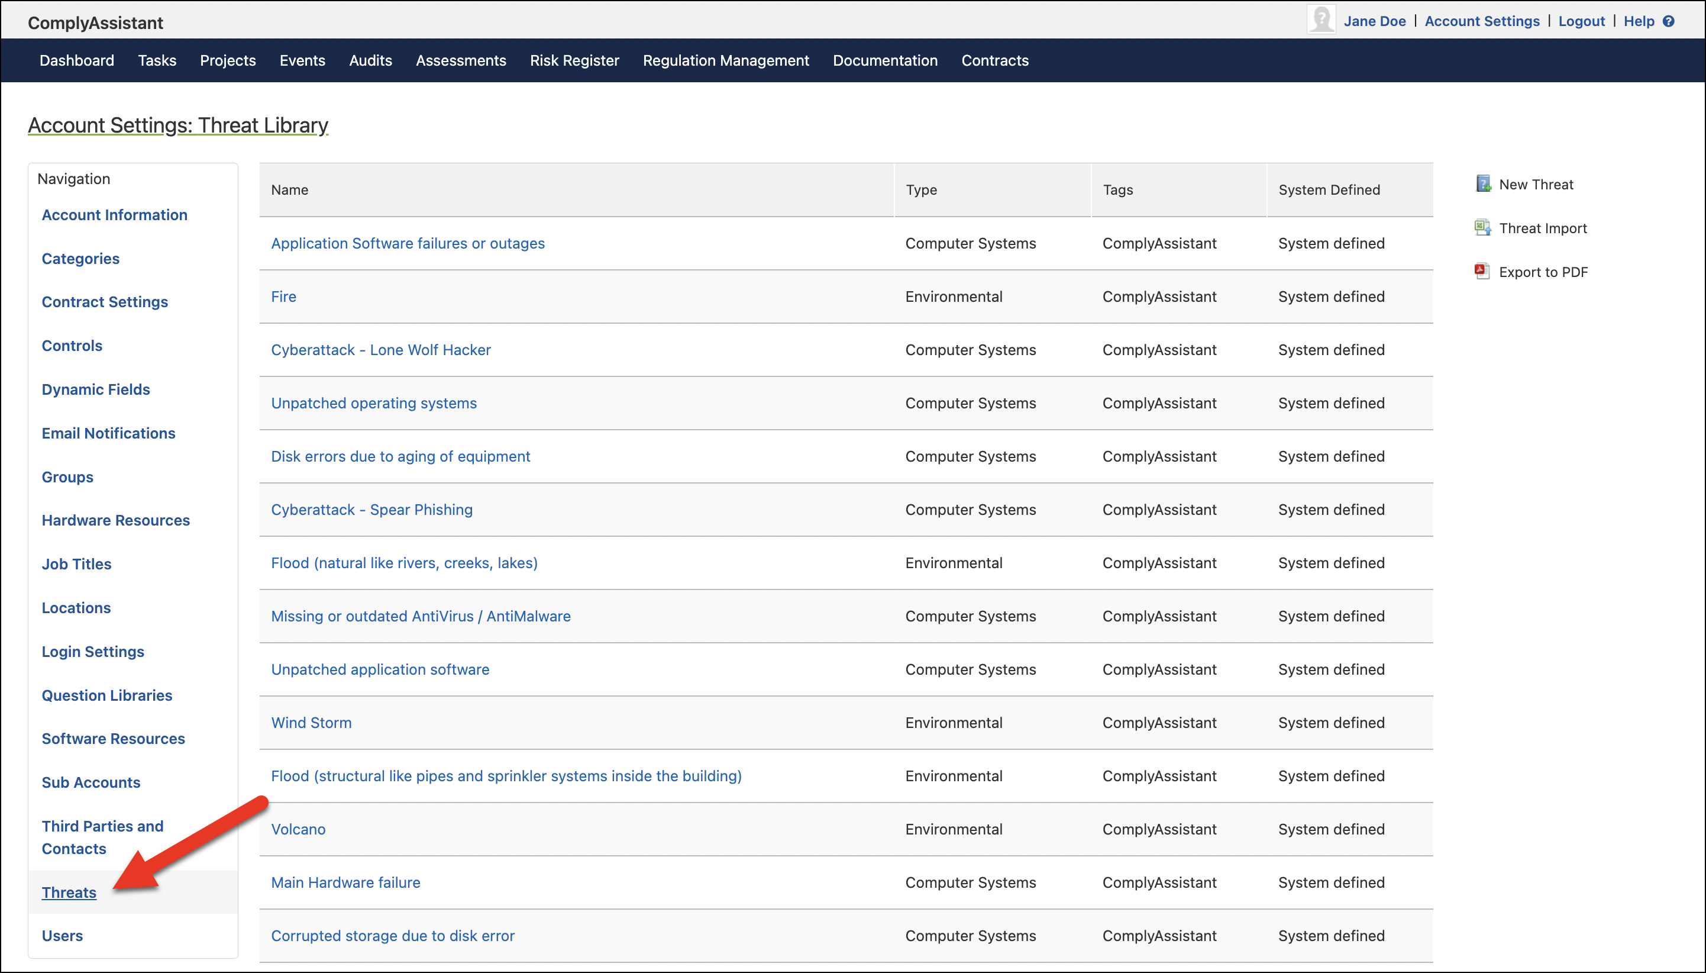Go to Third Parties and Contacts
This screenshot has height=973, width=1706.
pos(102,837)
